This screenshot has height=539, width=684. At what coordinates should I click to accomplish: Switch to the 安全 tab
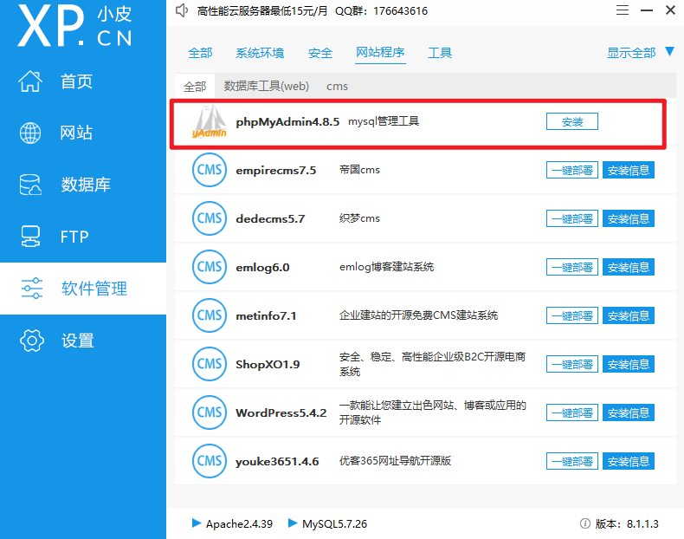click(x=320, y=53)
